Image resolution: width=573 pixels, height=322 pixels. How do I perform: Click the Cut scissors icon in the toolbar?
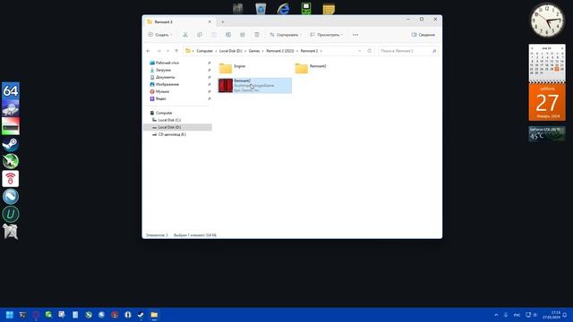(x=185, y=35)
